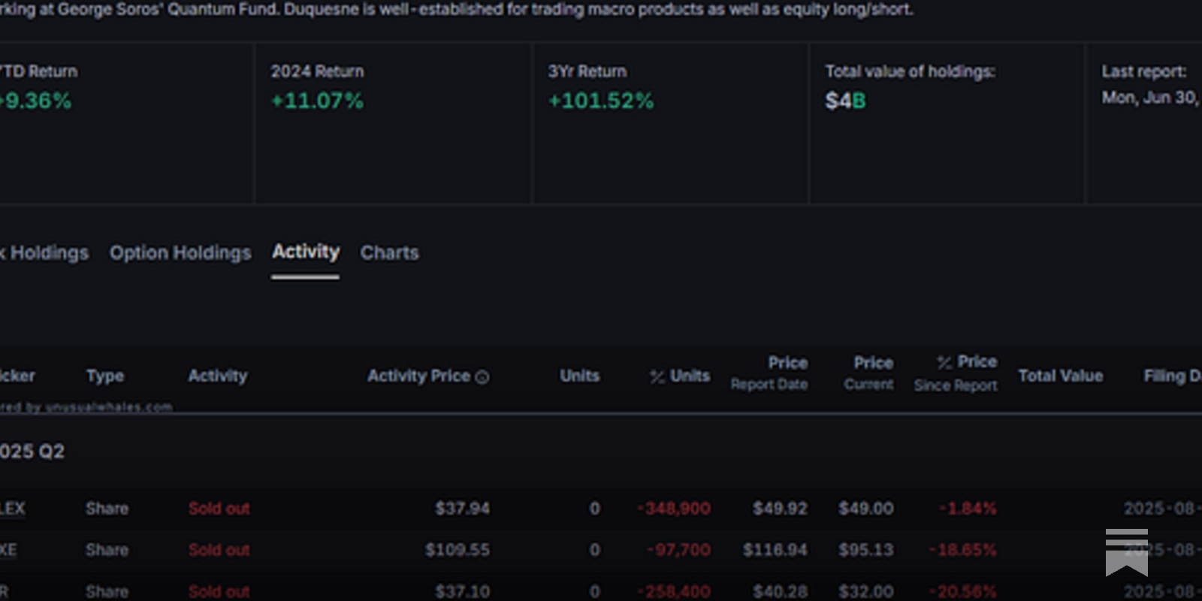The height and width of the screenshot is (601, 1202).
Task: Switch to the Option Holdings tab
Action: click(x=180, y=252)
